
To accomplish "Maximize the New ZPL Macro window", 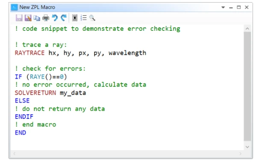I will (239, 7).
